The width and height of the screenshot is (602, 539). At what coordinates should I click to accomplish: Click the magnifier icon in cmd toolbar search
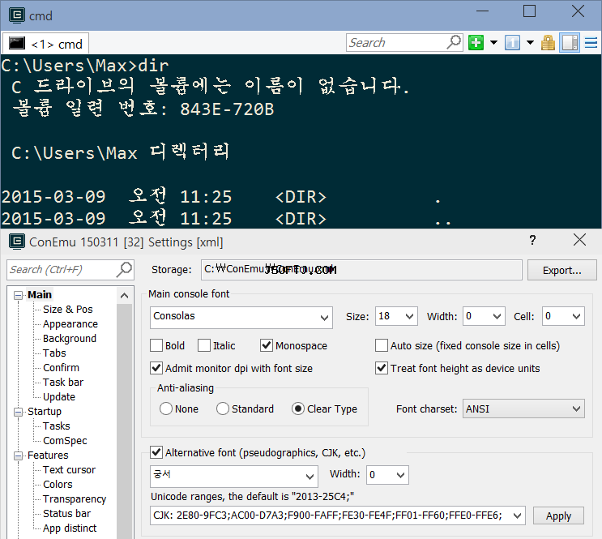(x=454, y=42)
